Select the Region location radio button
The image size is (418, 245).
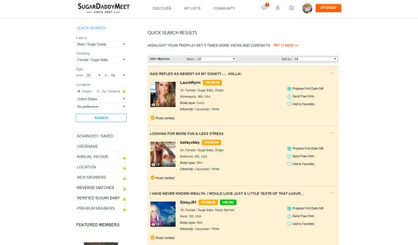pos(79,91)
